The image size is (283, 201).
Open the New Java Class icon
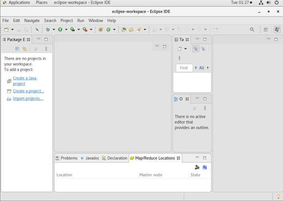click(108, 29)
